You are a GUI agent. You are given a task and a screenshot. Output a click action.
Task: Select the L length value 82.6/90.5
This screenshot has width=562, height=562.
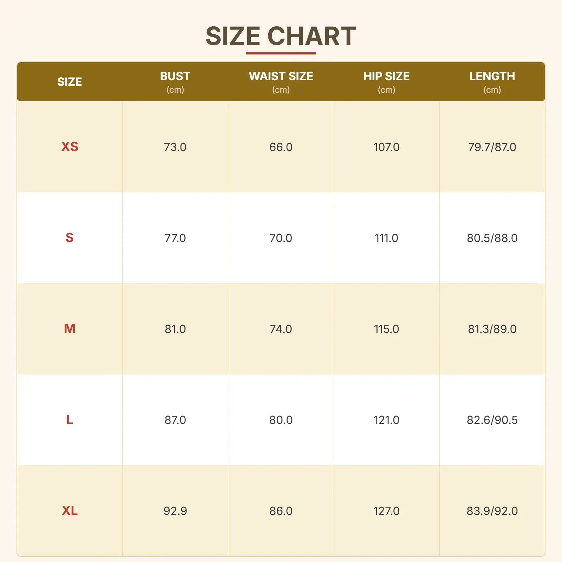coord(492,420)
